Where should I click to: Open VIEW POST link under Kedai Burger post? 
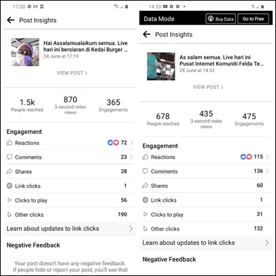tap(72, 73)
